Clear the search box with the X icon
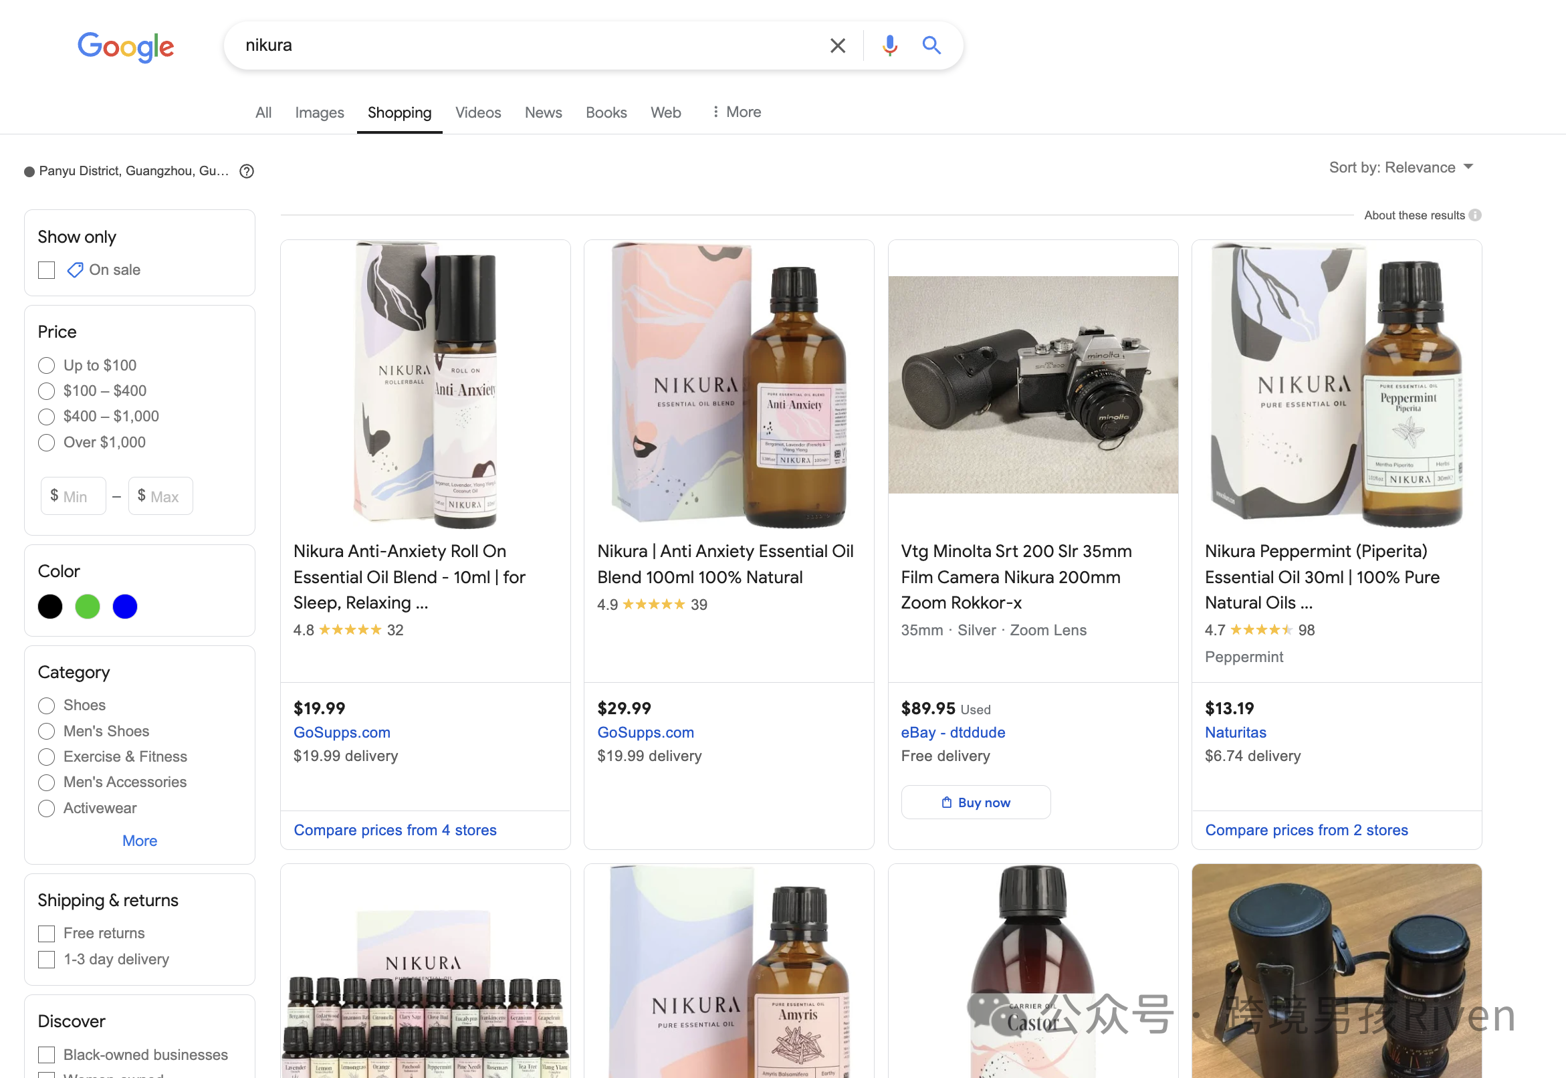 (837, 45)
